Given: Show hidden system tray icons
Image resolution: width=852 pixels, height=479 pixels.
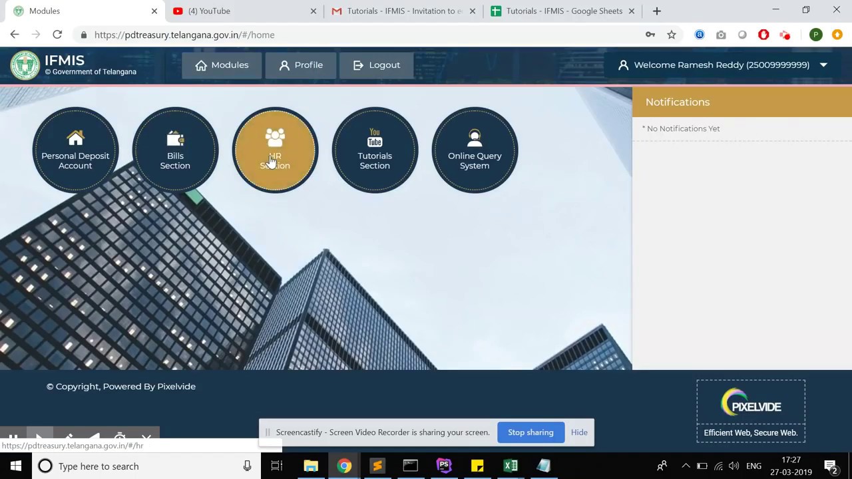Looking at the screenshot, I should (686, 466).
